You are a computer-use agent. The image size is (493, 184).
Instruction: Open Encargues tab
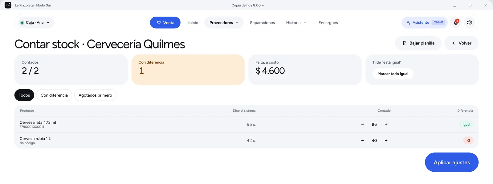click(328, 22)
